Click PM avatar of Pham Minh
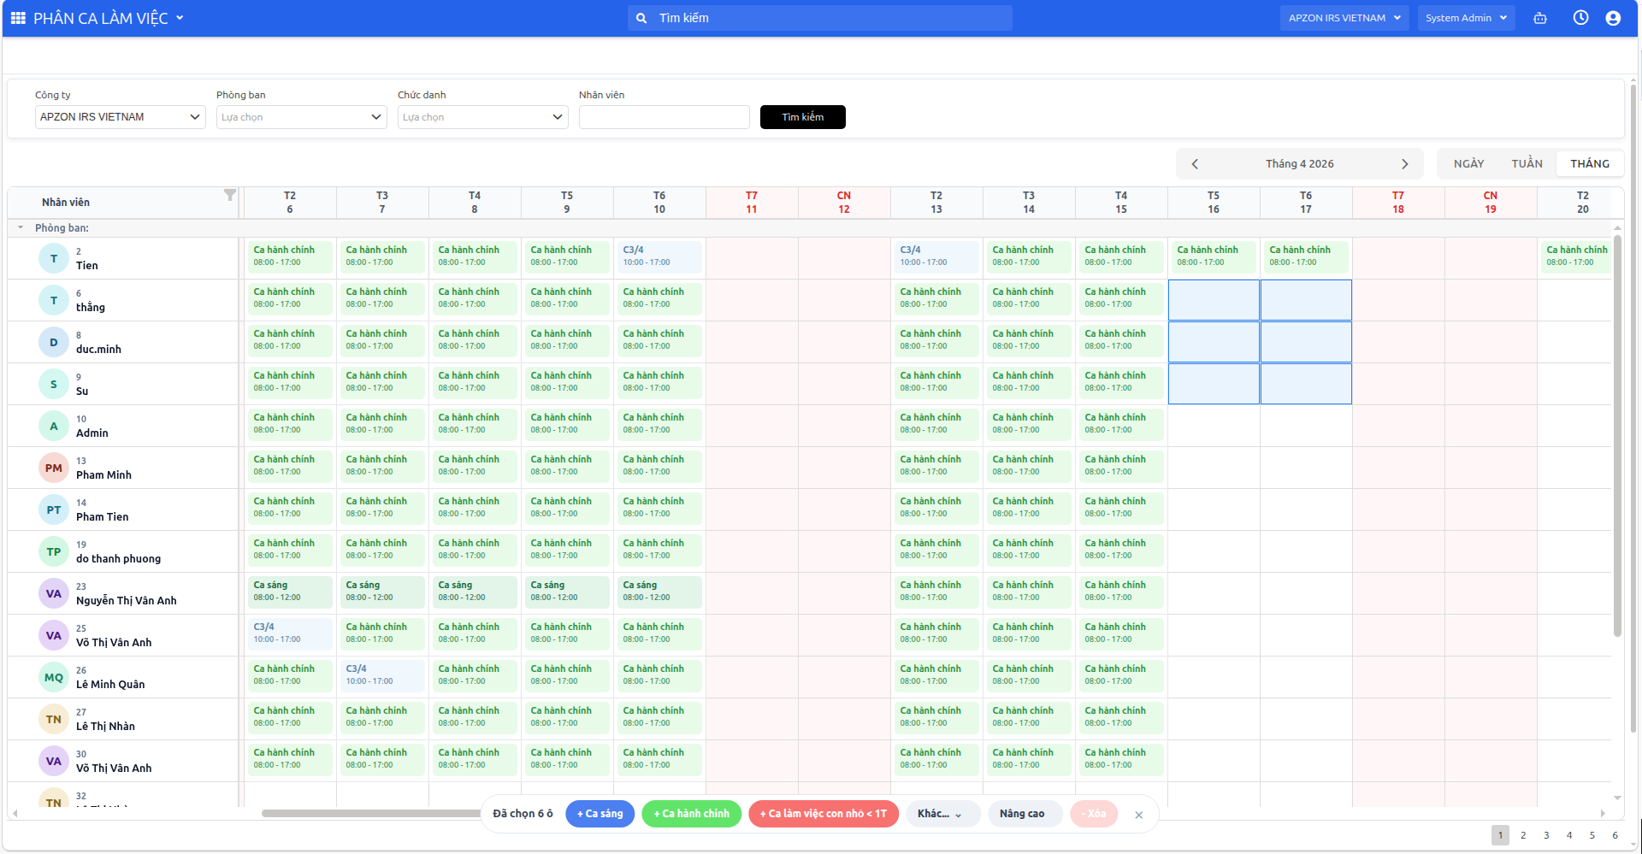The image size is (1642, 854). (x=54, y=468)
